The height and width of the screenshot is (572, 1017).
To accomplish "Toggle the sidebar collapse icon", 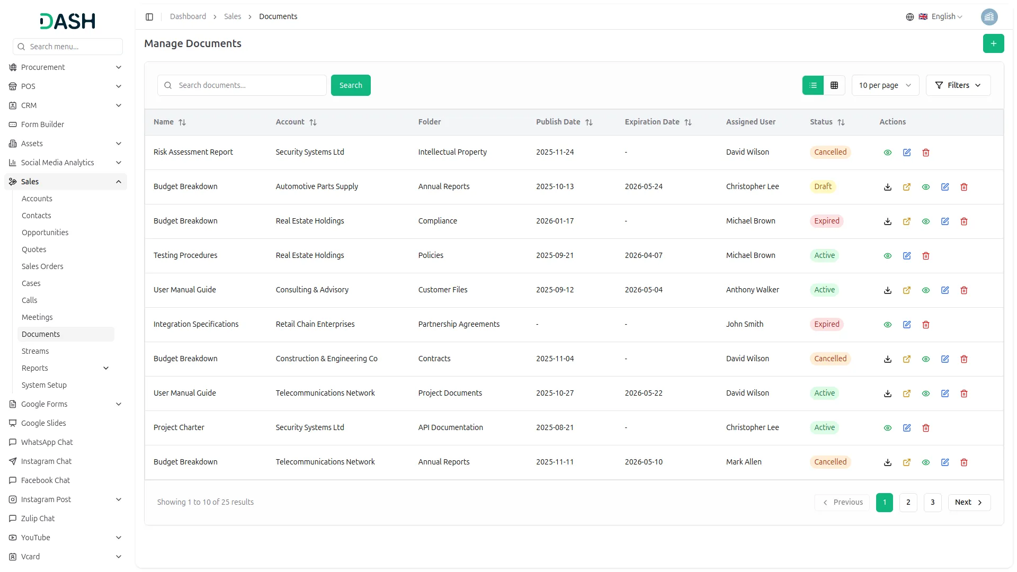I will (x=149, y=17).
